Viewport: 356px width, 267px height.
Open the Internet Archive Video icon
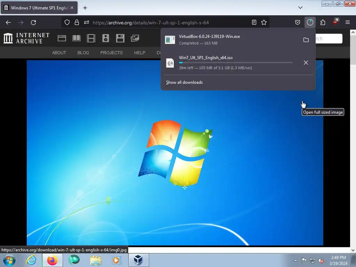91,38
